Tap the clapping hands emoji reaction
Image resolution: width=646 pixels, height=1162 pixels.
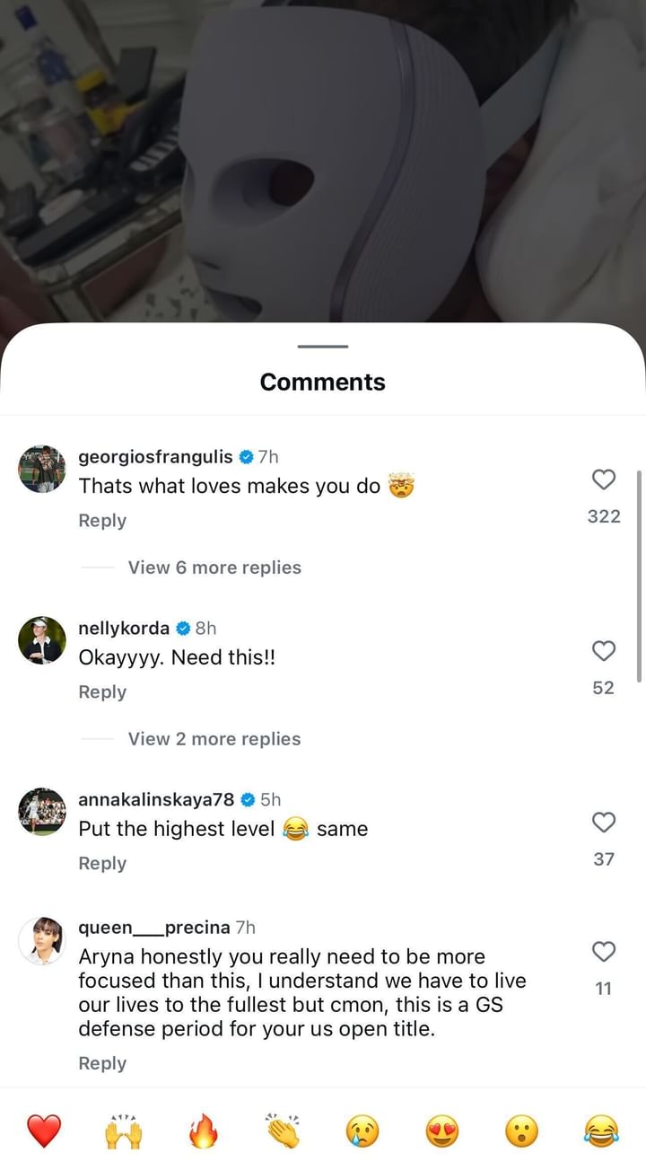point(283,1131)
